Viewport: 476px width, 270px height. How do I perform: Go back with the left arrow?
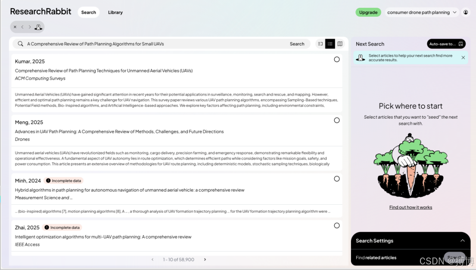[22, 27]
